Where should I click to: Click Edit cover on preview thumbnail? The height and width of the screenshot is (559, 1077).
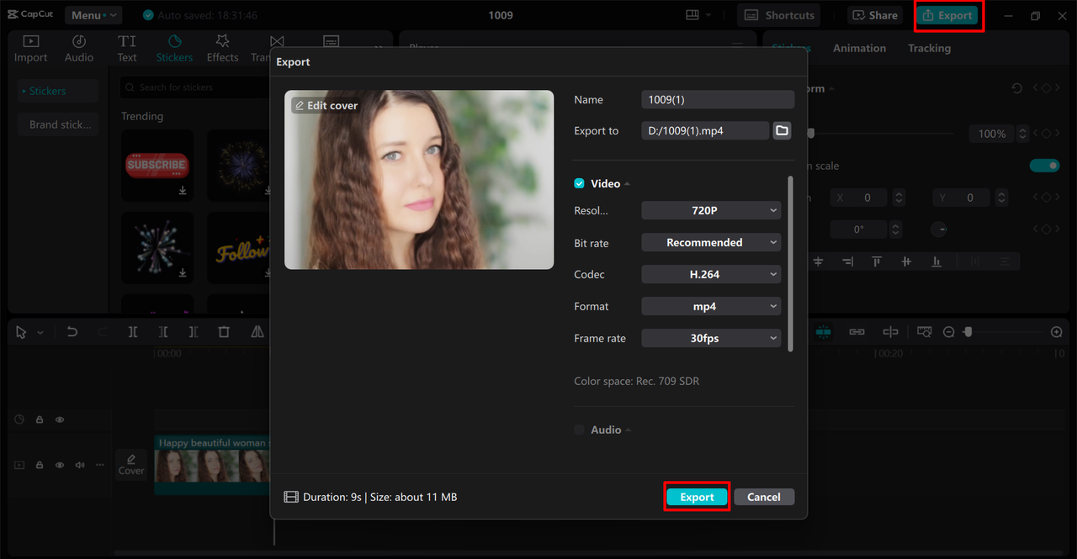point(326,105)
